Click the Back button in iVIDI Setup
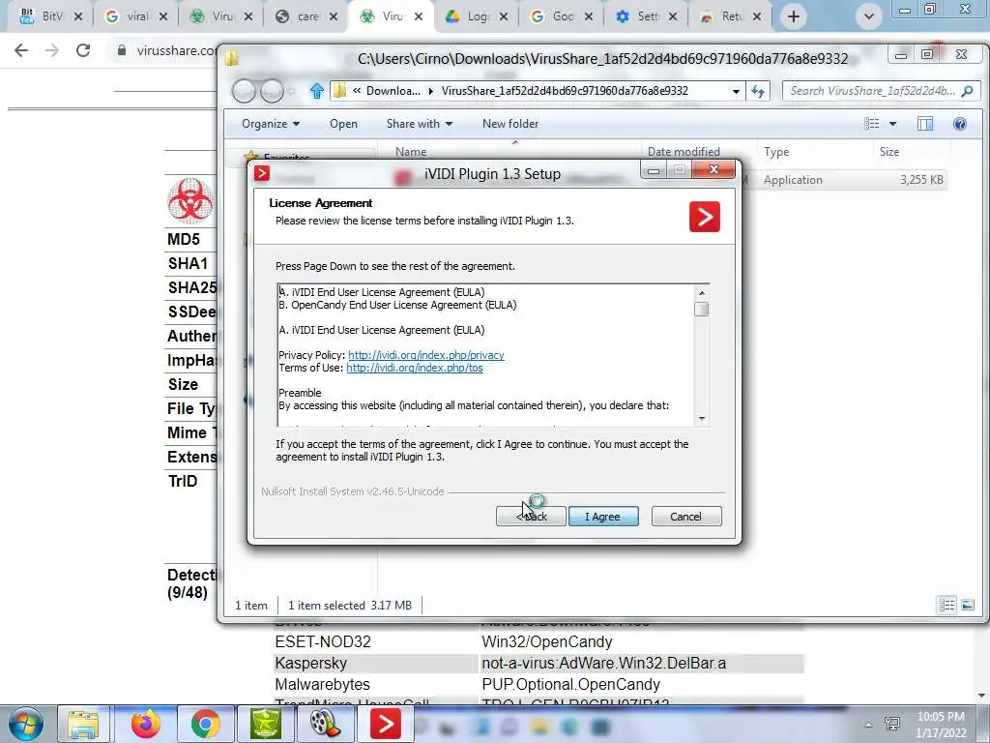 coord(531,517)
